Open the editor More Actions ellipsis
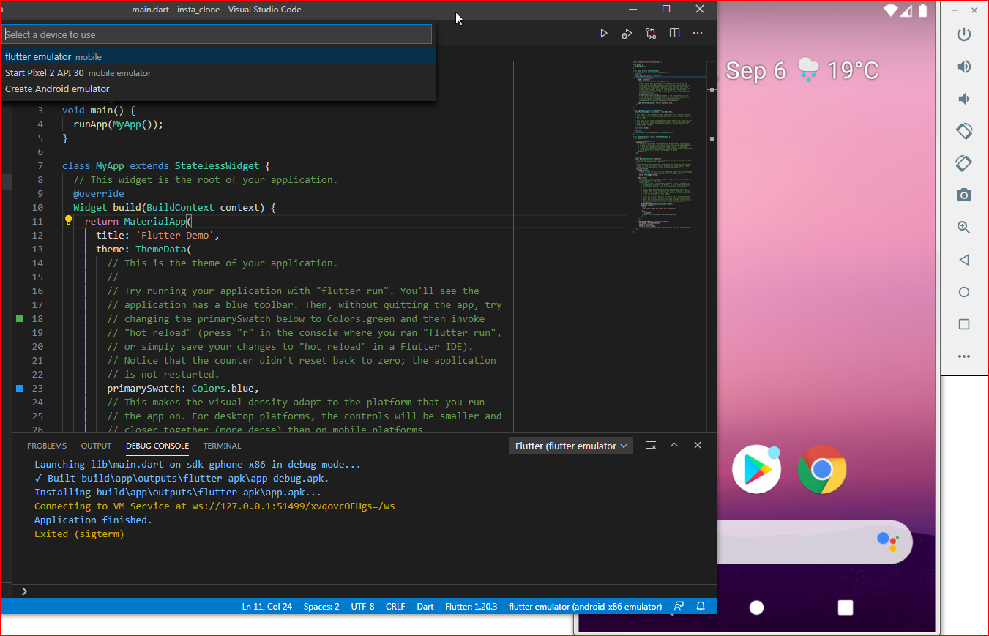 698,34
